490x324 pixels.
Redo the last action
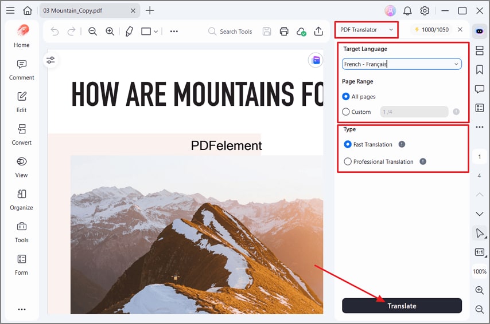point(72,31)
